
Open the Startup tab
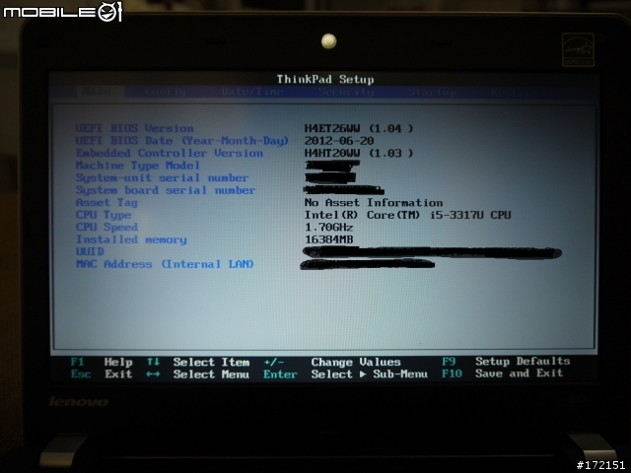433,92
